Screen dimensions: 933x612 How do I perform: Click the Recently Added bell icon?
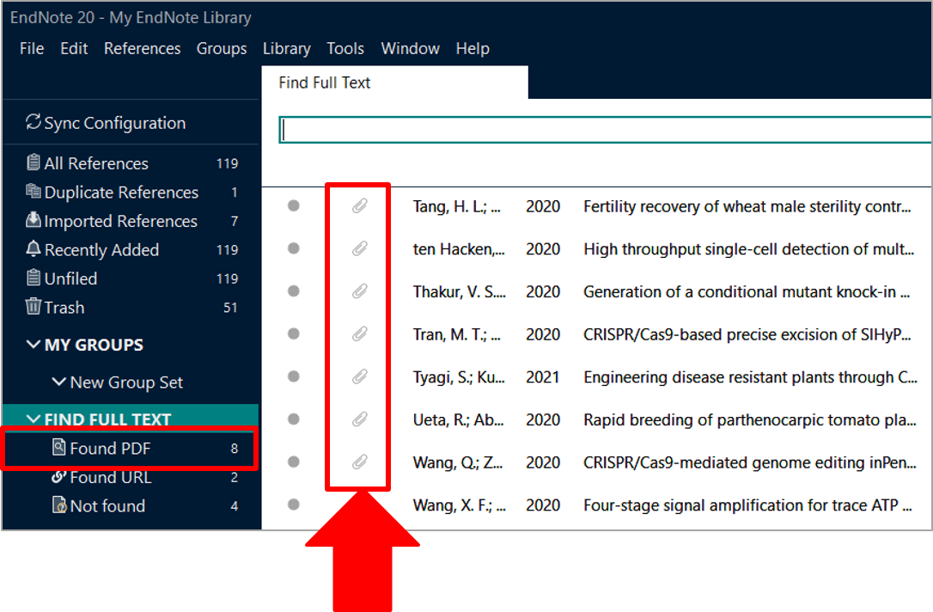[x=34, y=249]
